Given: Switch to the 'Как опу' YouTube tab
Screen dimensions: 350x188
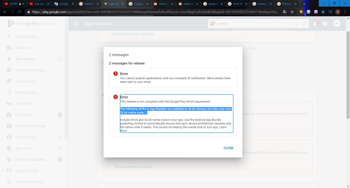Looking at the screenshot, I should click(39, 4).
